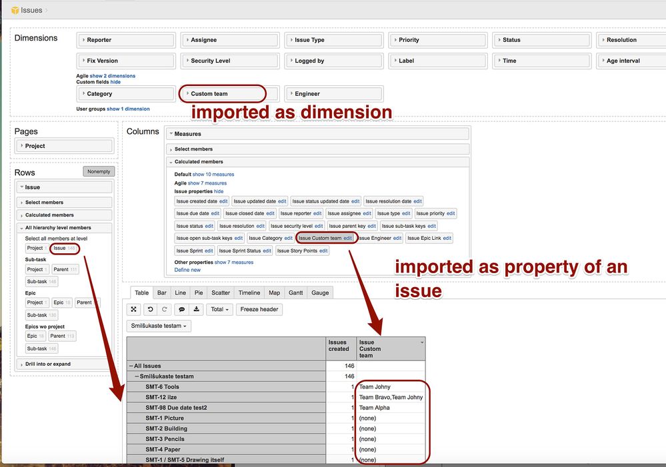Switch to the Map tab
This screenshot has height=467, width=666.
click(275, 293)
